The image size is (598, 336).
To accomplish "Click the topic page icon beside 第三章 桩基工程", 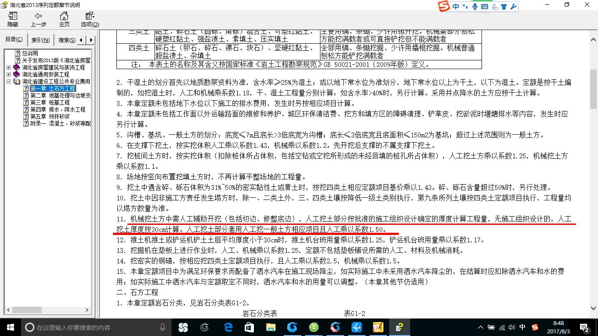I will click(25, 102).
